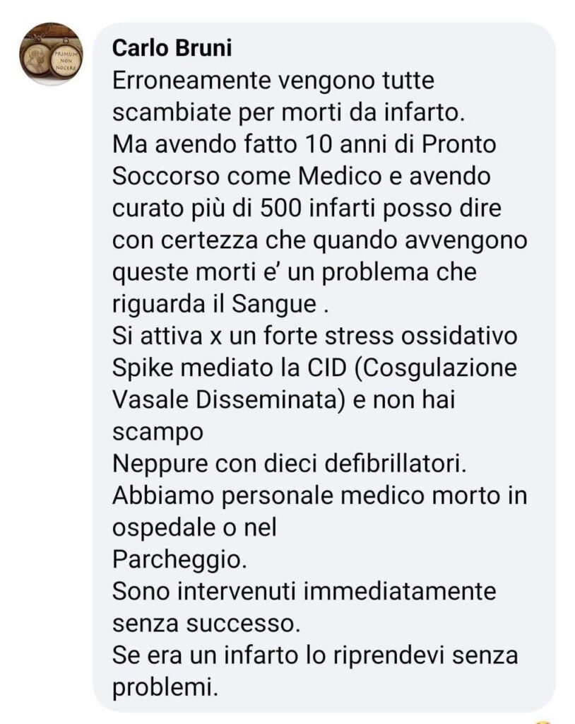The width and height of the screenshot is (575, 724).
Task: Click the words 'Pronto Soccorso'
Action: coord(304,160)
